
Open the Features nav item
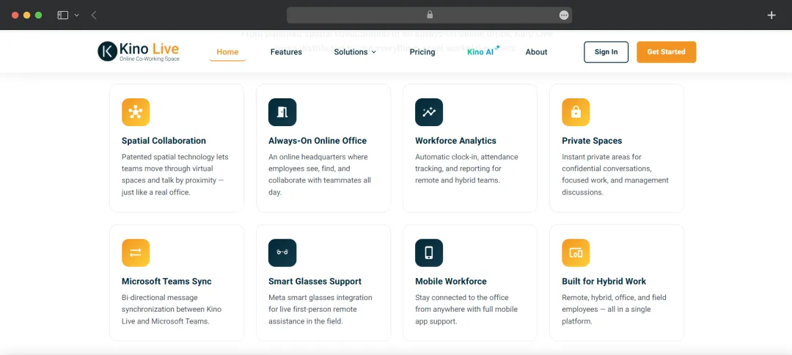click(286, 52)
